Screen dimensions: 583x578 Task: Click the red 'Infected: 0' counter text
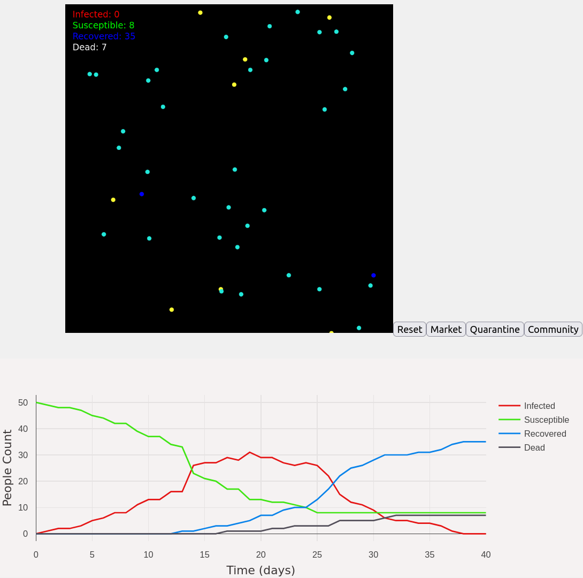[x=96, y=14]
